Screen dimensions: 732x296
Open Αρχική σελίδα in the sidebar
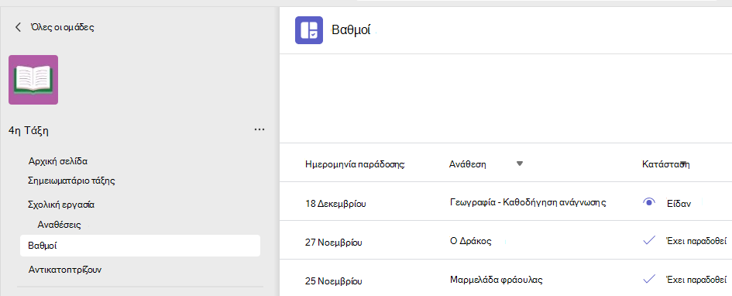(58, 161)
